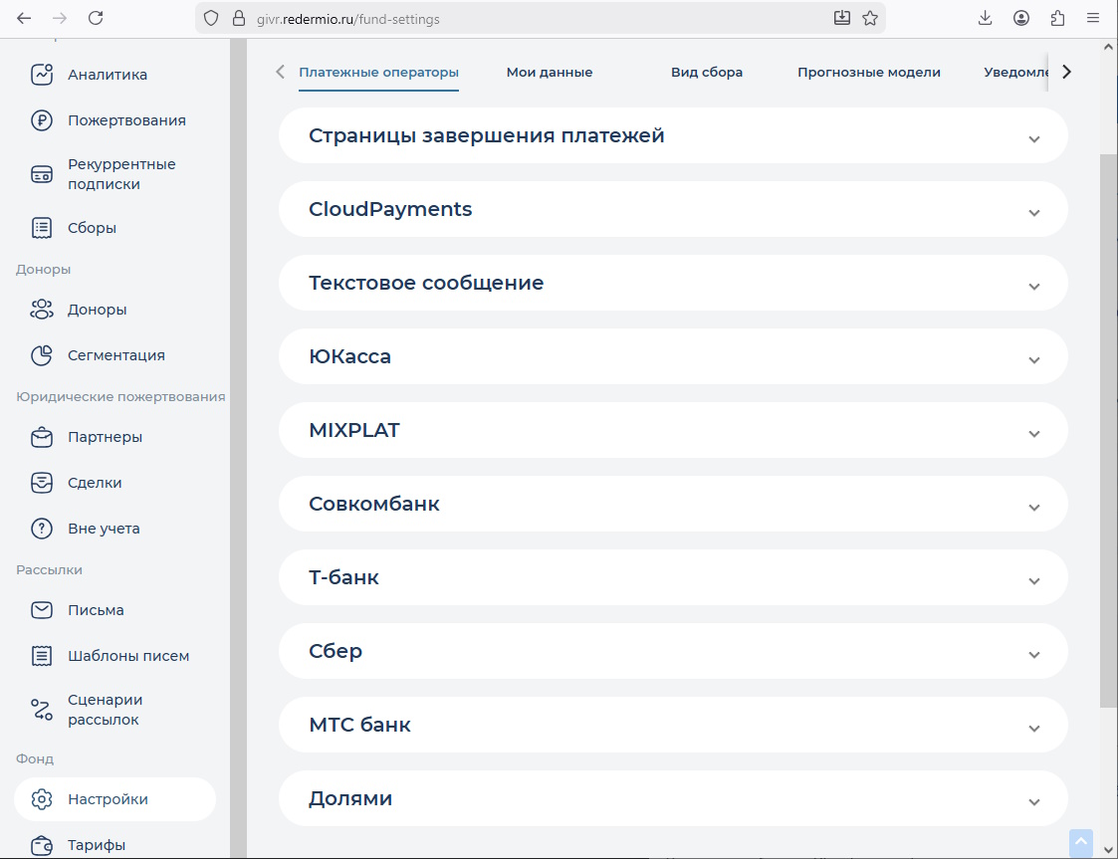
Task: Open the Шаблоны писем page link
Action: pos(128,656)
